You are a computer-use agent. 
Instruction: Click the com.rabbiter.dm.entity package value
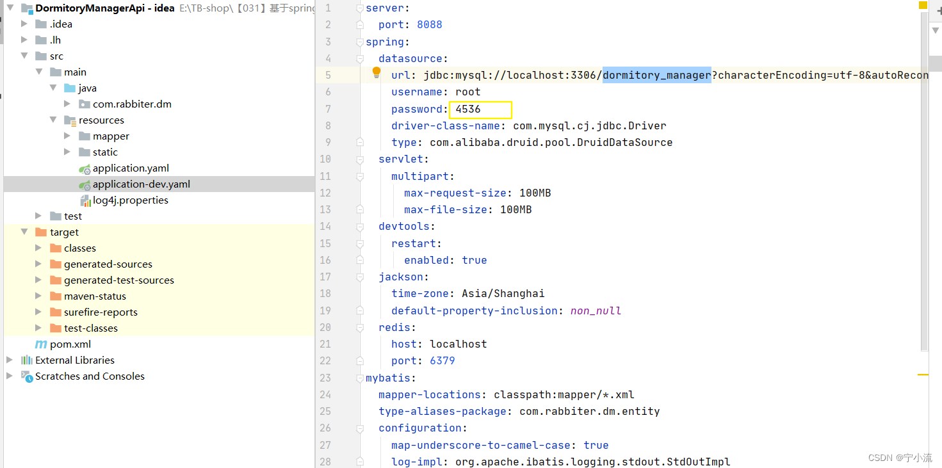[x=590, y=412]
